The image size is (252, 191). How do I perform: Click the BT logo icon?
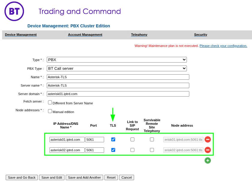coord(14,11)
